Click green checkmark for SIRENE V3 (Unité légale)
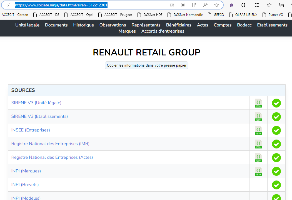The image size is (292, 200). tap(276, 103)
